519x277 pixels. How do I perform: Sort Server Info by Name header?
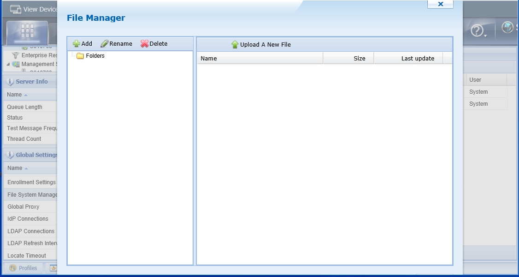pyautogui.click(x=14, y=95)
